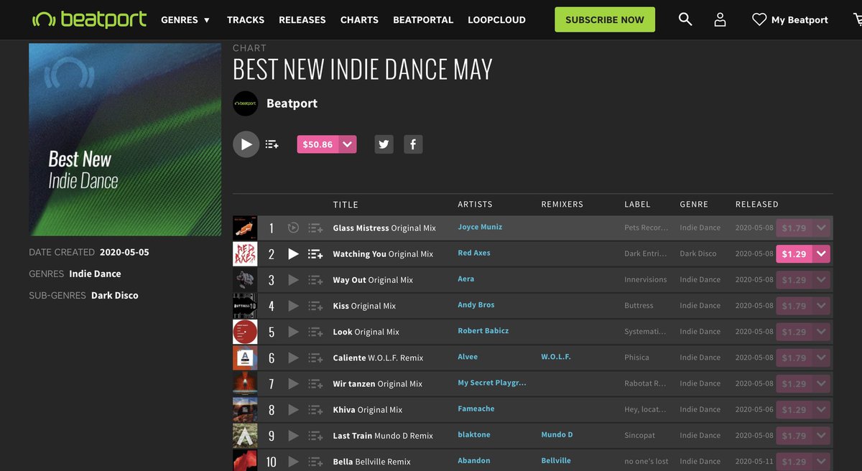Buy the chart for $50.86
Viewport: 862px width, 471px height.
(318, 144)
